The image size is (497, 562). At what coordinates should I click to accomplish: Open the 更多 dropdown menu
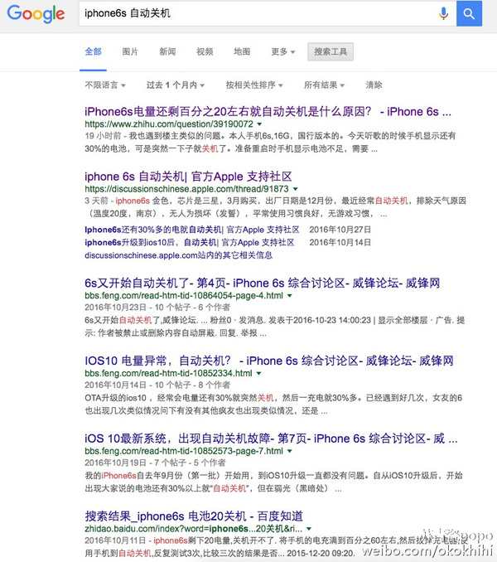click(282, 51)
